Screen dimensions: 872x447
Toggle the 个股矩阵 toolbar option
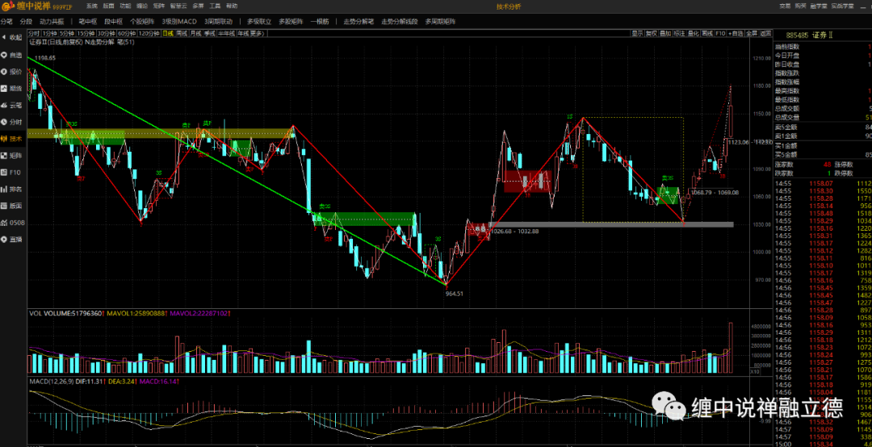click(142, 21)
